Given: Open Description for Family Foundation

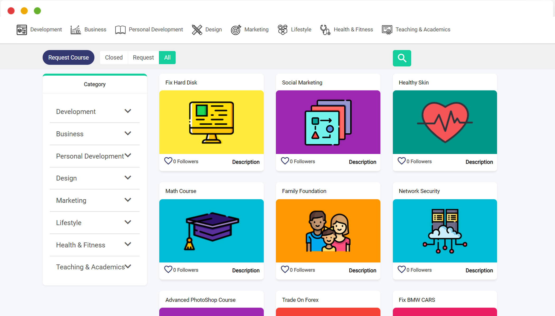Looking at the screenshot, I should [x=362, y=271].
